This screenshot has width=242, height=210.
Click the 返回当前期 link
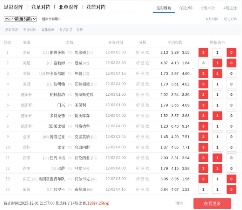click(x=51, y=19)
